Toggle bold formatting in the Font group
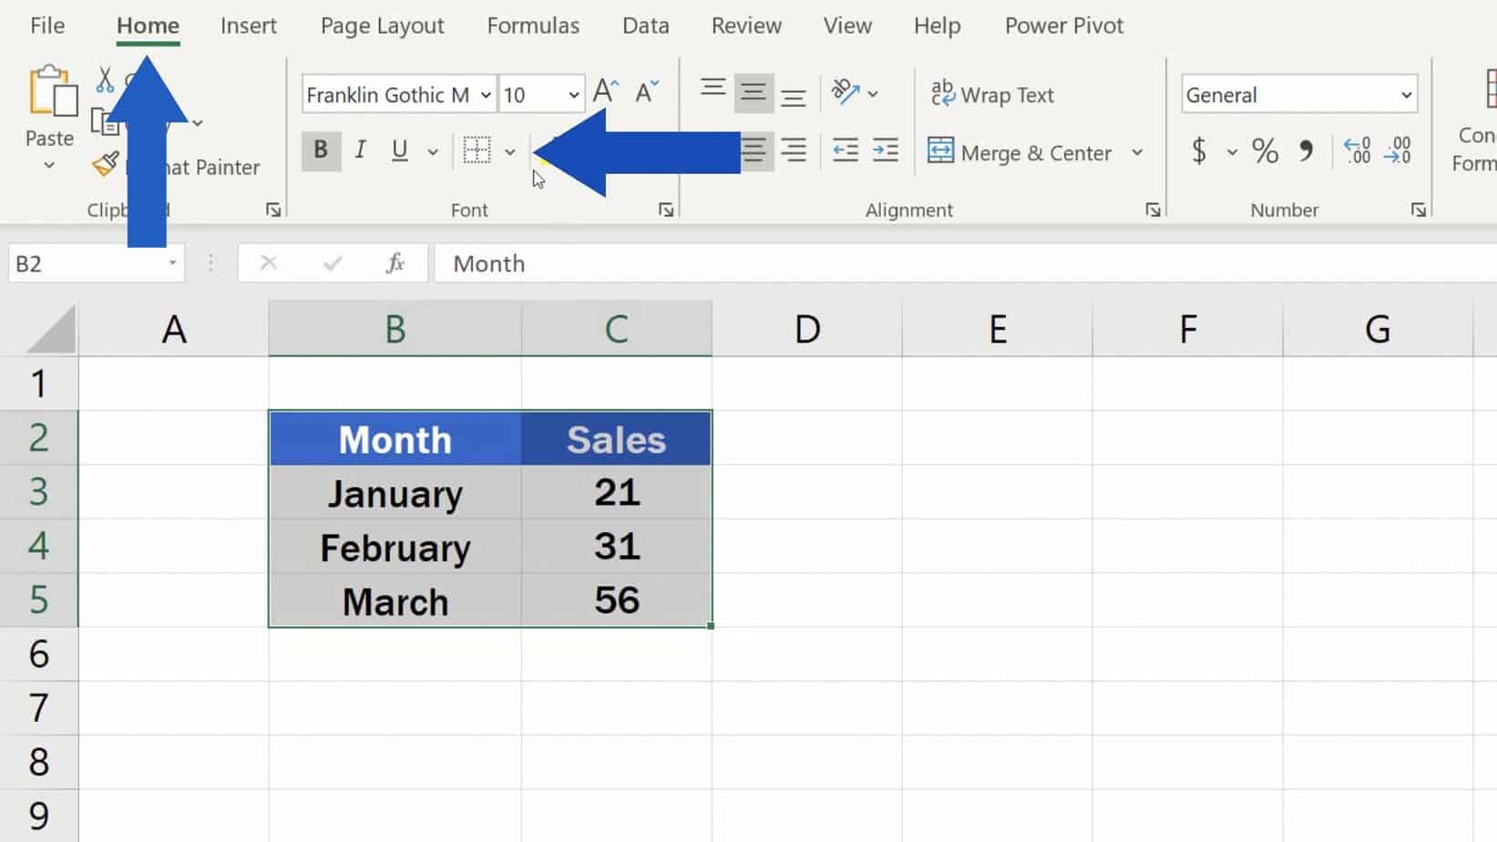Image resolution: width=1497 pixels, height=842 pixels. (x=321, y=151)
